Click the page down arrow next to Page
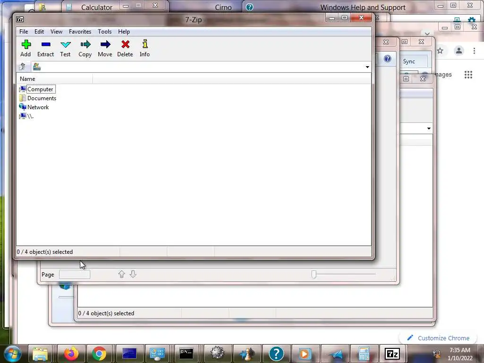 point(133,274)
